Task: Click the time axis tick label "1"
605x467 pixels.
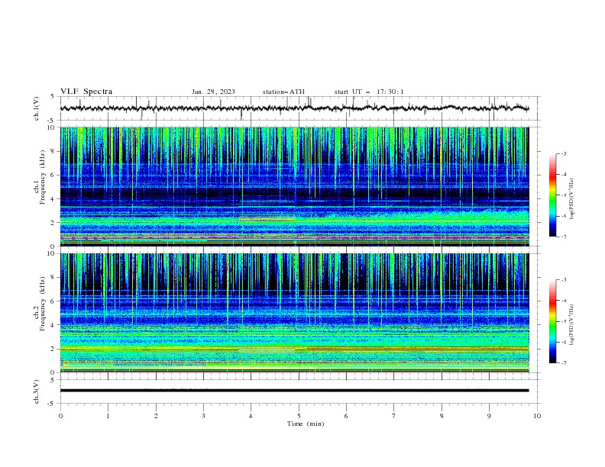Action: (x=108, y=416)
